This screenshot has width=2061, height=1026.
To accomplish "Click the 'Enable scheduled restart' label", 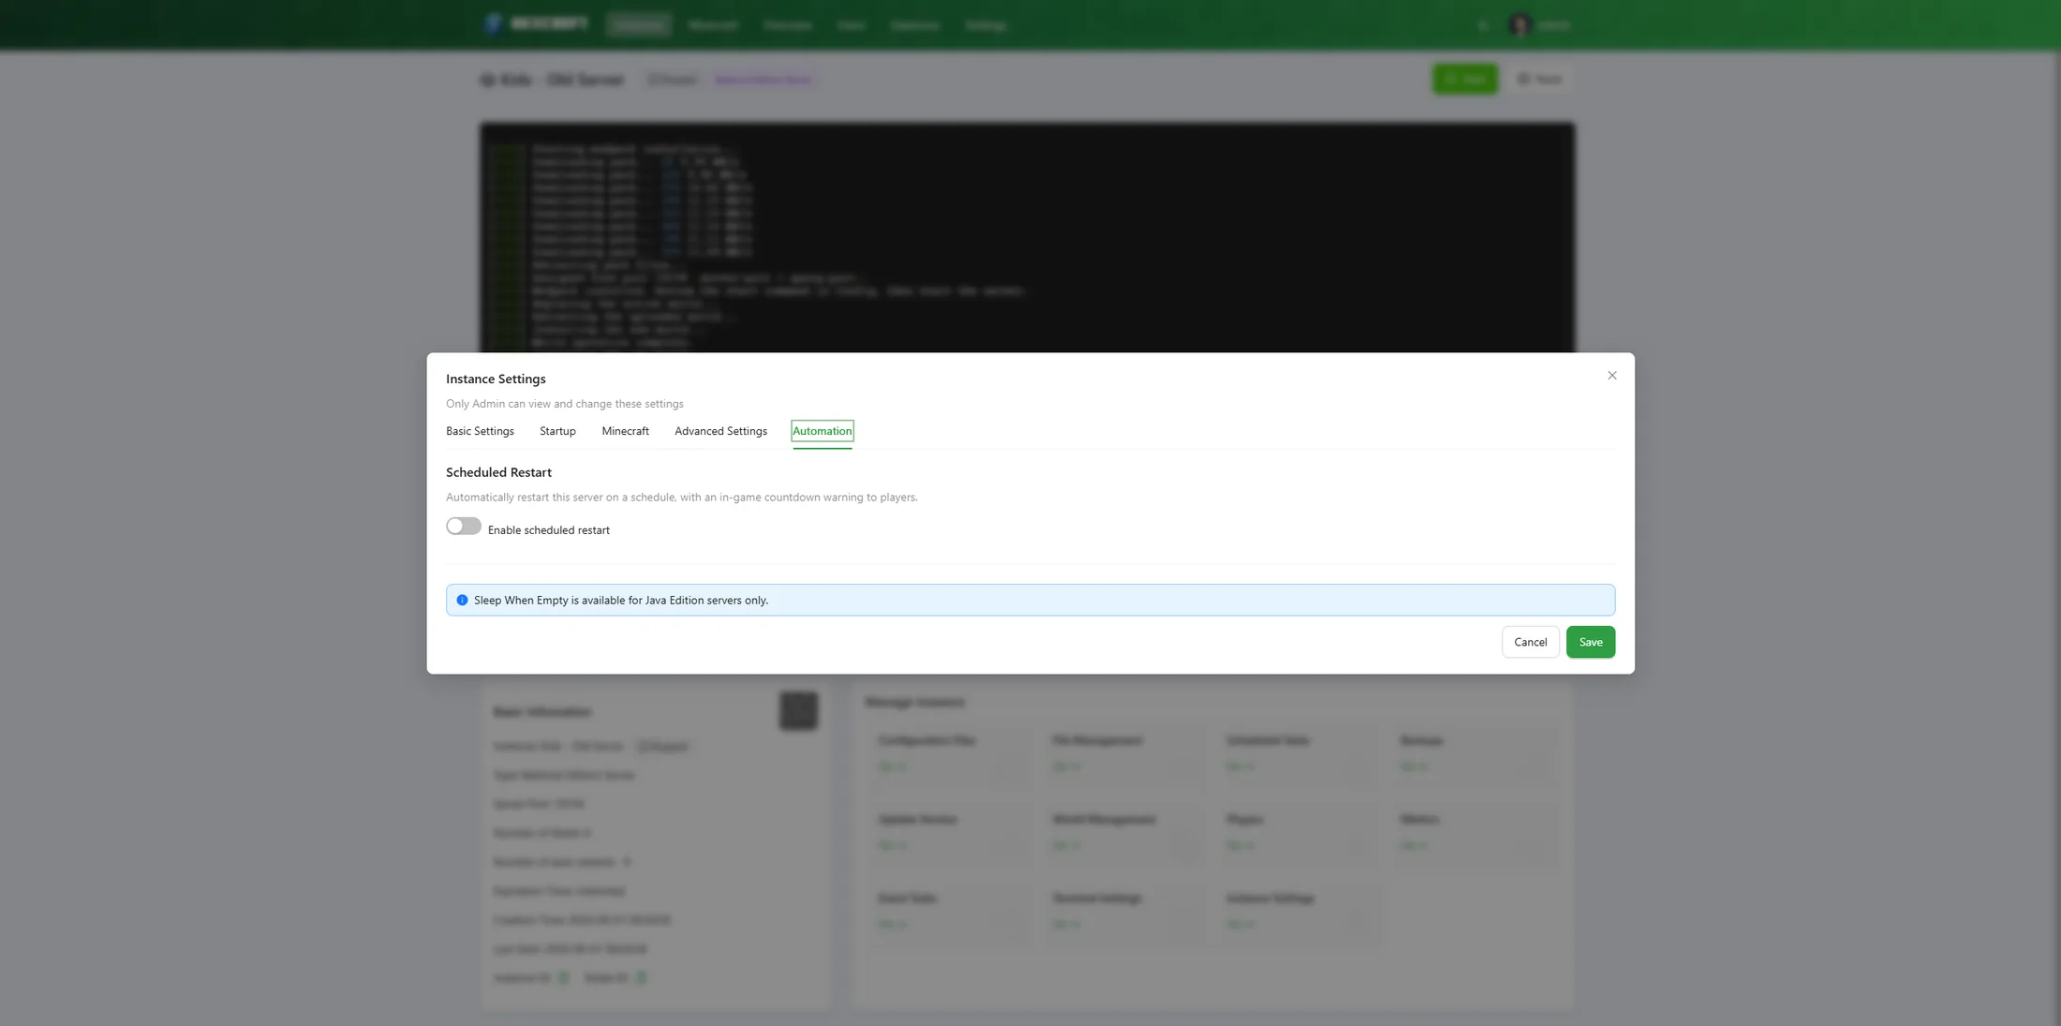I will (x=549, y=530).
